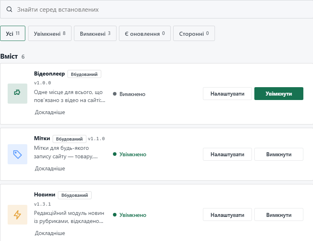Screen dimensions: 313x241
Task: Focus the 'Знайти серед встановлених' search field
Action: [157, 9]
